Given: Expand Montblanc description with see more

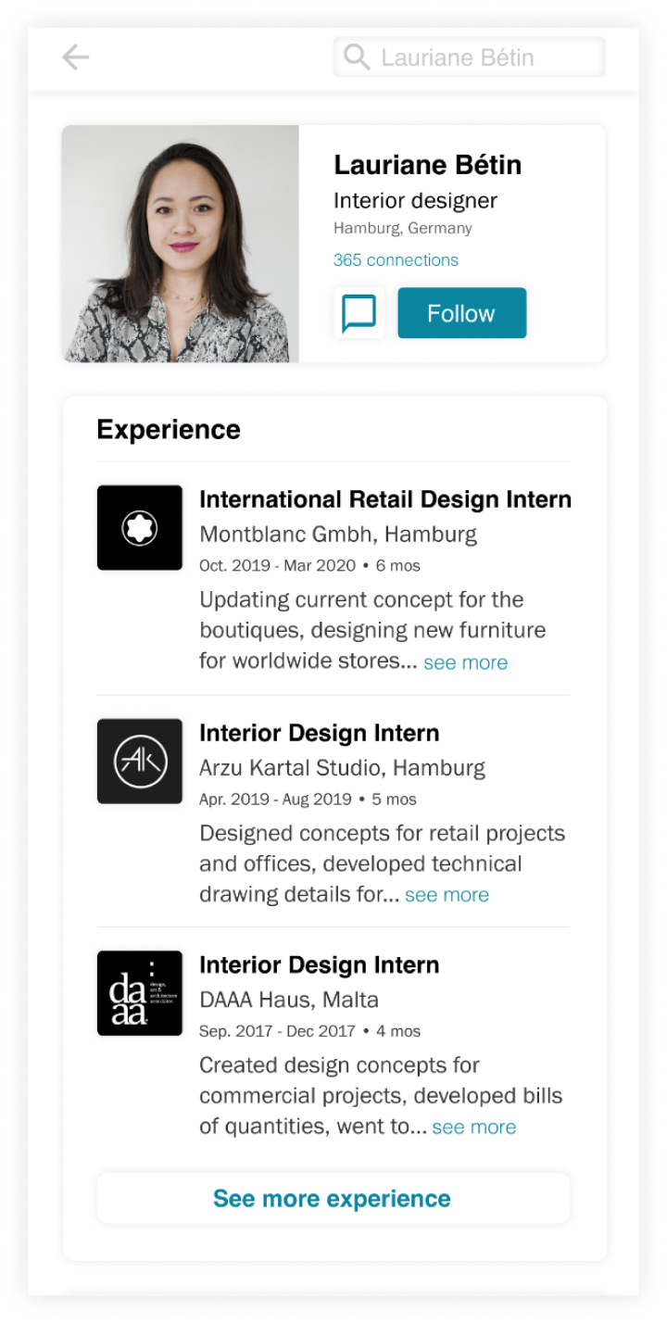Looking at the screenshot, I should coord(465,662).
